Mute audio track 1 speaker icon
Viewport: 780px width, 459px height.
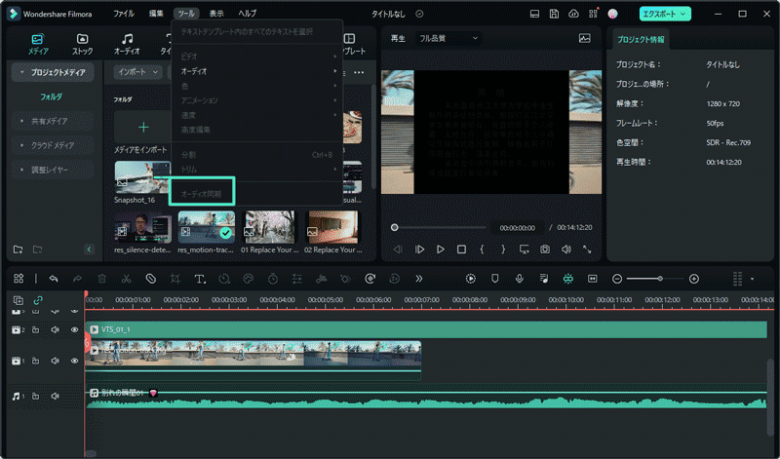pos(55,397)
